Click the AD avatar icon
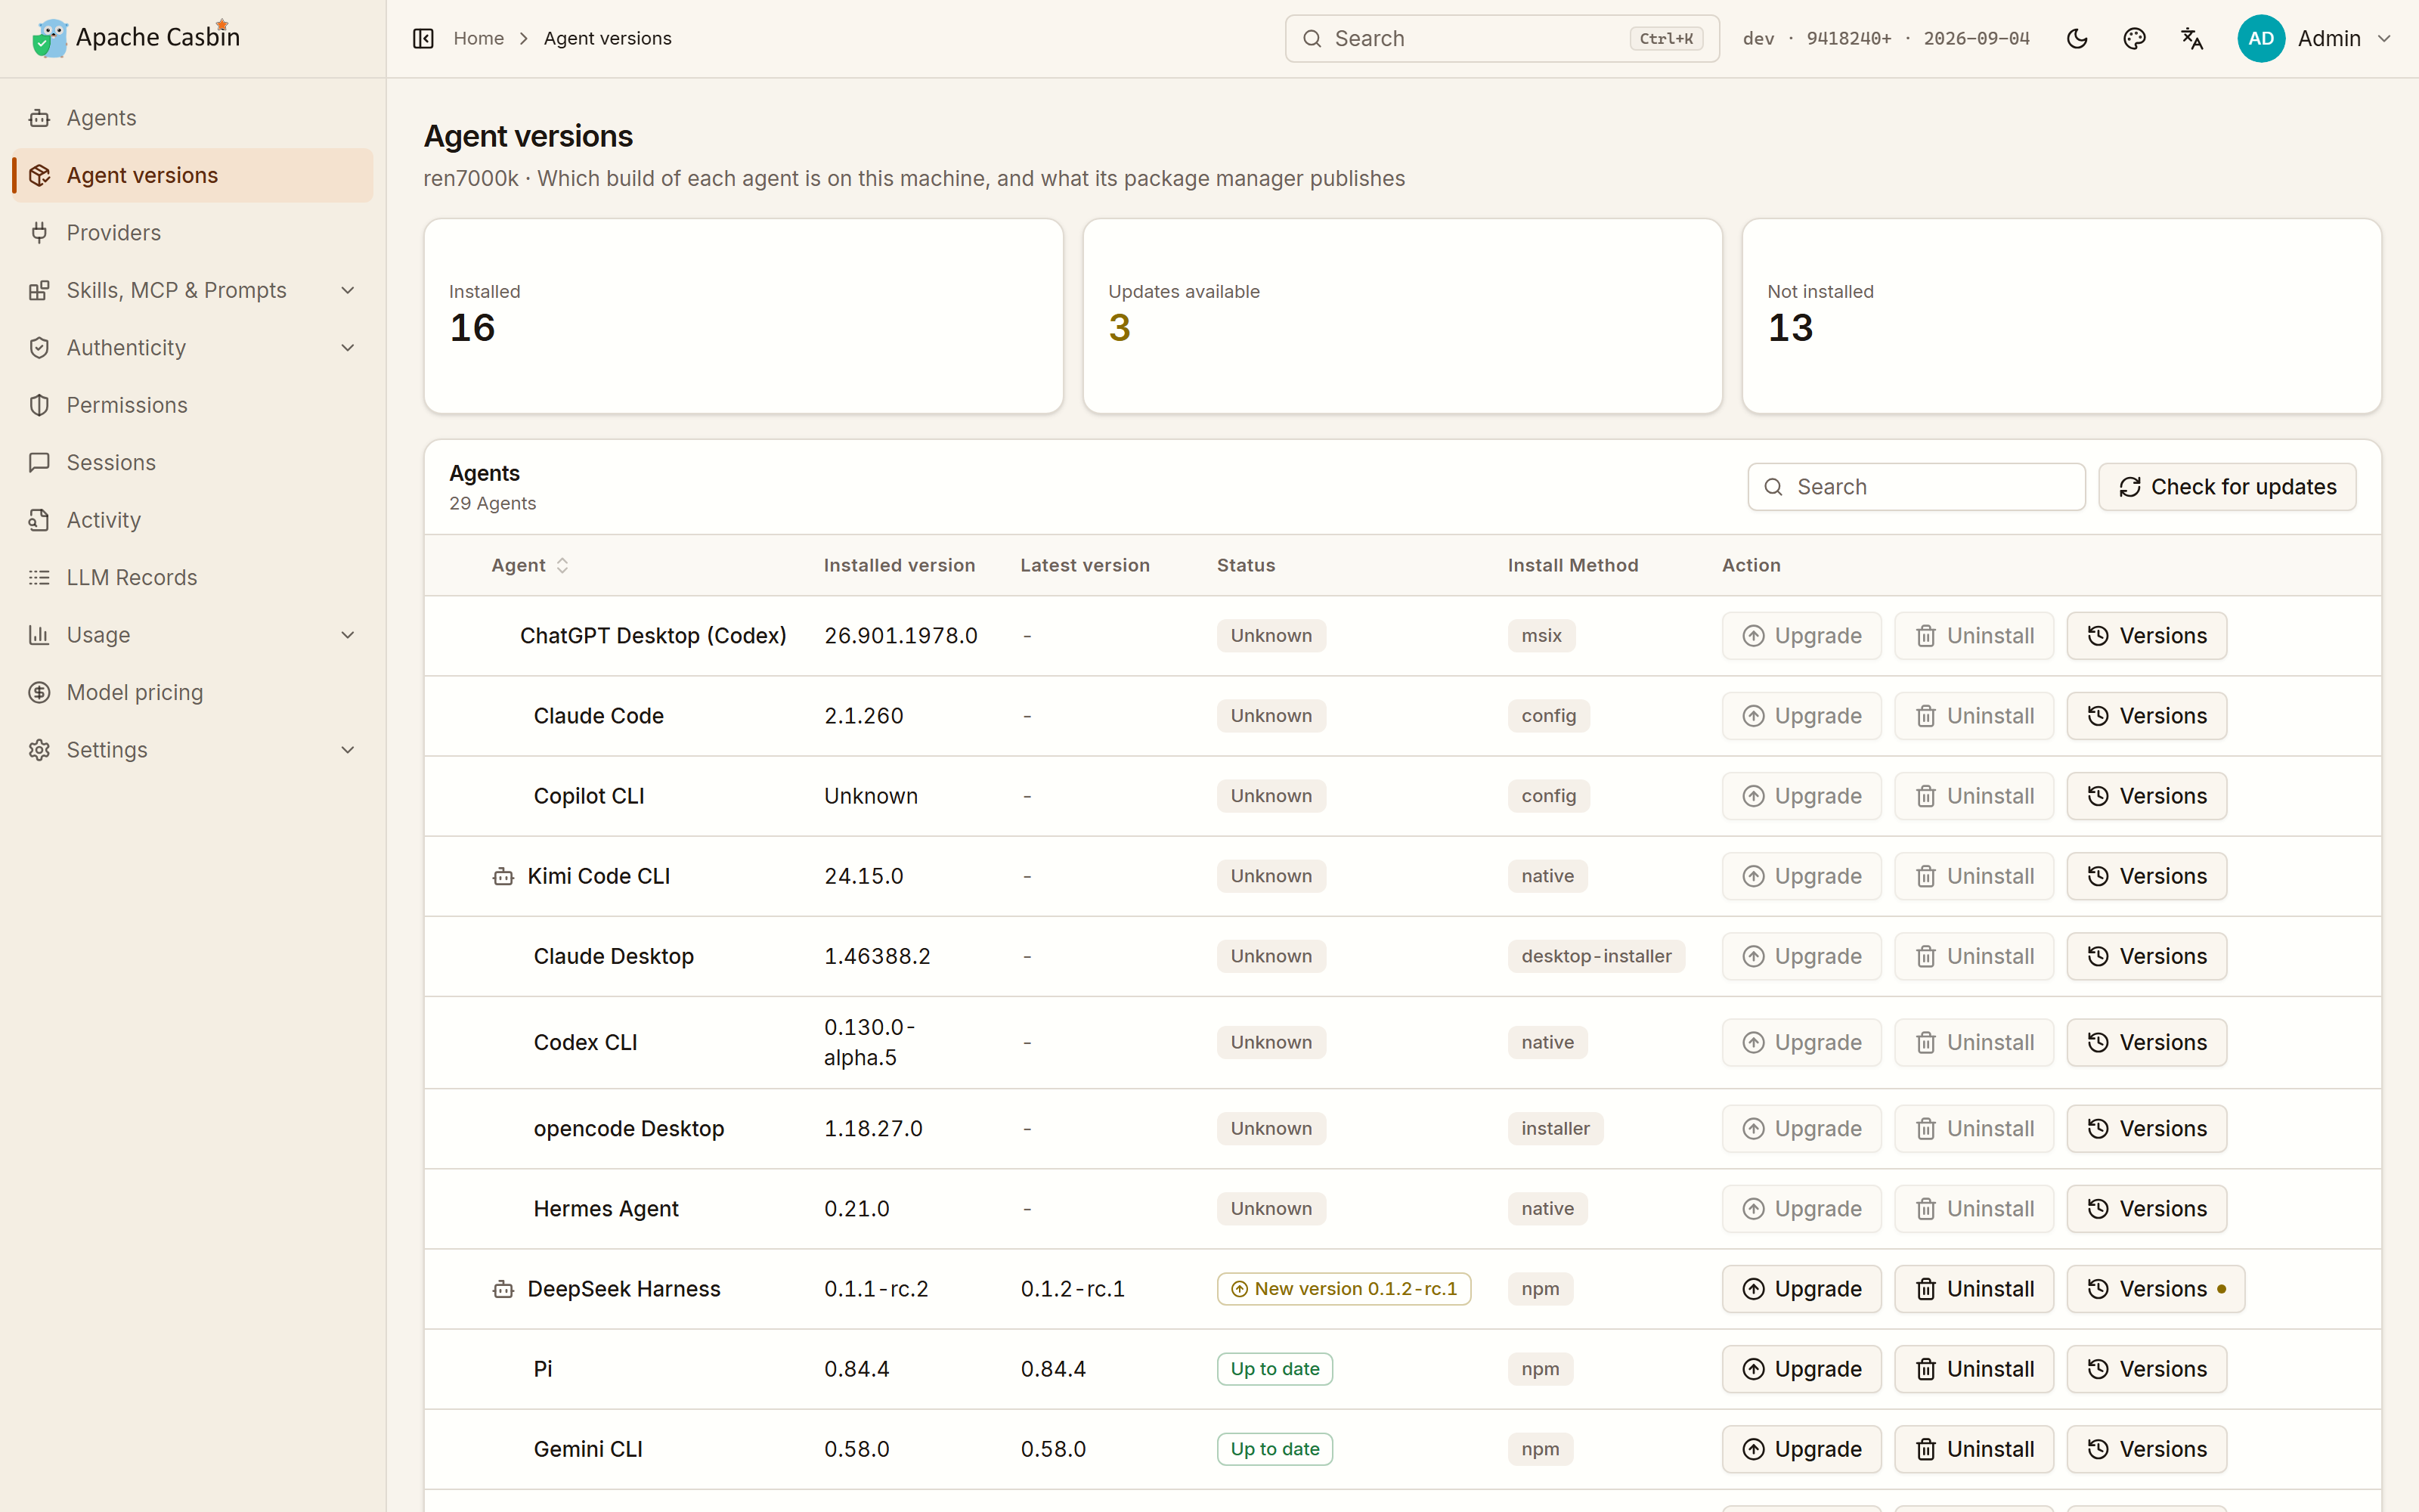 pyautogui.click(x=2261, y=38)
